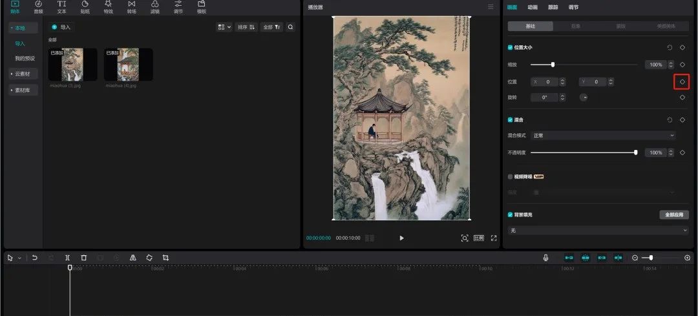Screen dimensions: 698x316
Task: Collapse the 本地 tree item
Action: [x=23, y=28]
